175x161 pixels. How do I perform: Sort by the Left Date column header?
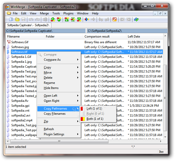pos(145,37)
